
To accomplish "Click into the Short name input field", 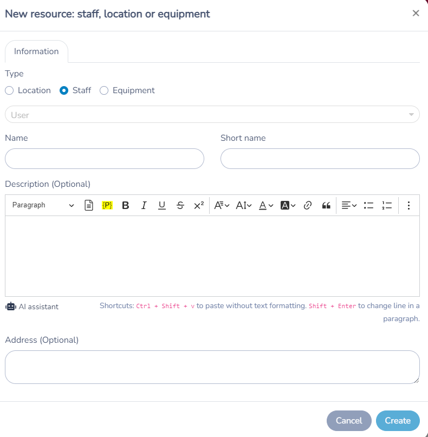I will pyautogui.click(x=320, y=159).
